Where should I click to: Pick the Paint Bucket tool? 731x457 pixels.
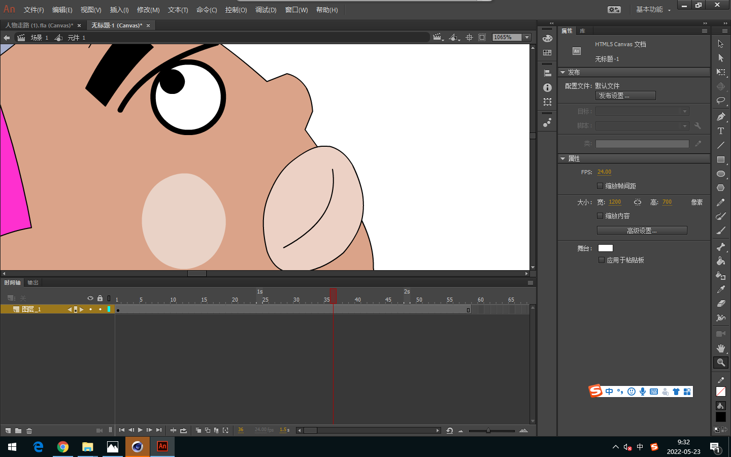coord(720,261)
